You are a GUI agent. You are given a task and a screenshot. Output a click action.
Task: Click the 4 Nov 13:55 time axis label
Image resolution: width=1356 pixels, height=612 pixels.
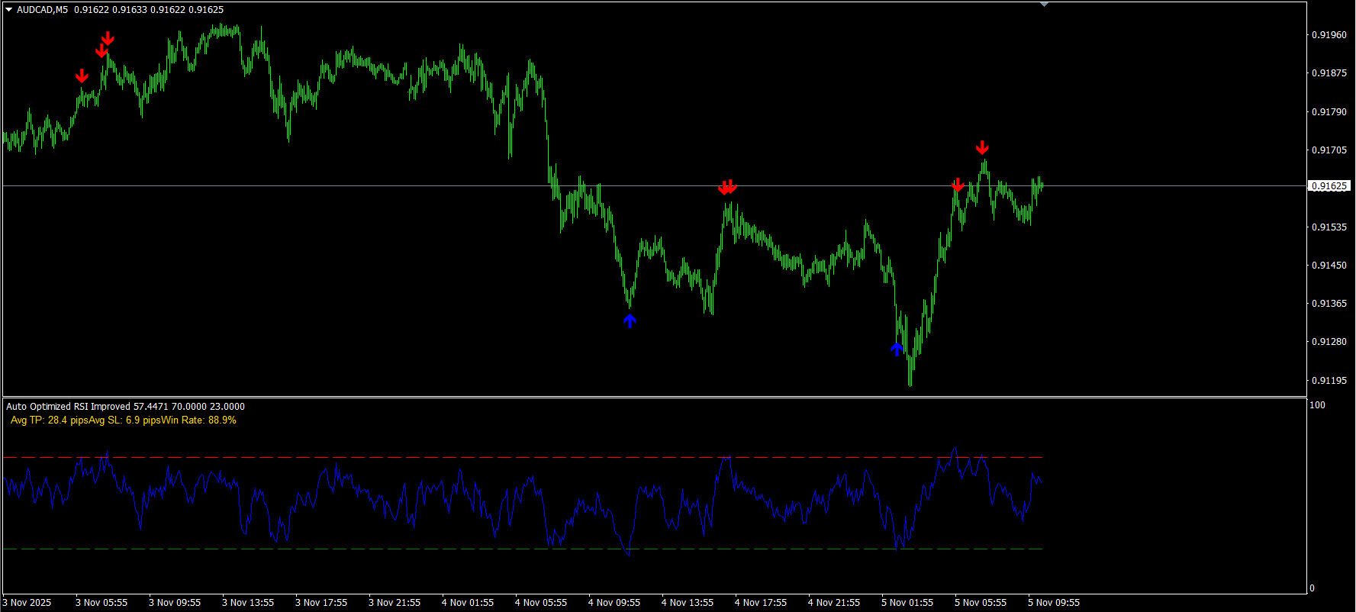(688, 603)
